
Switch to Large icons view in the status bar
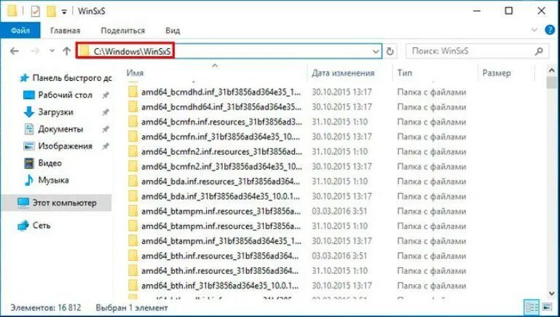(x=547, y=307)
